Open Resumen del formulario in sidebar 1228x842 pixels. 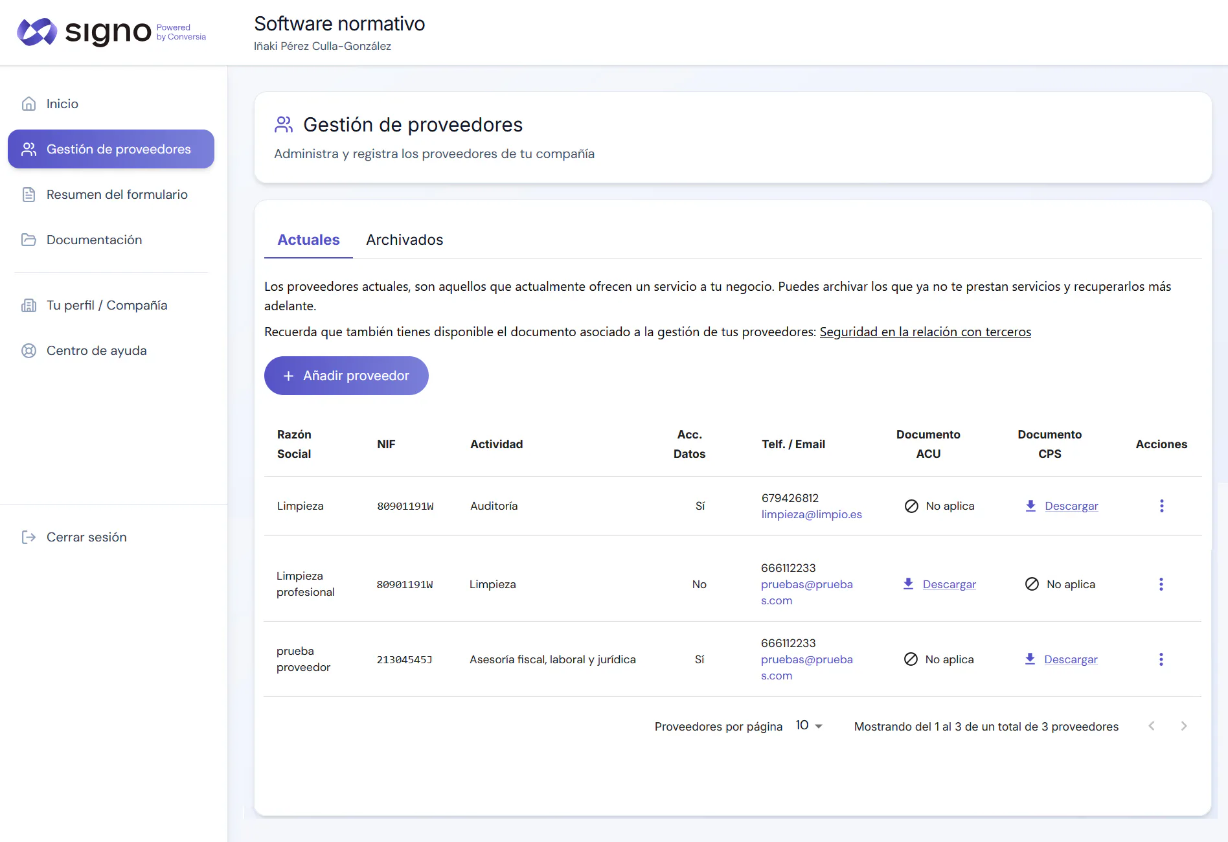coord(111,194)
